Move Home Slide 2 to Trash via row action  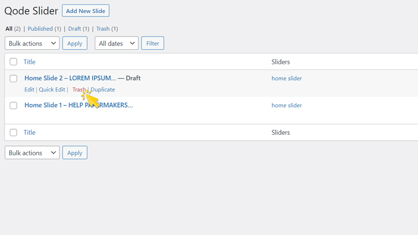coord(78,89)
